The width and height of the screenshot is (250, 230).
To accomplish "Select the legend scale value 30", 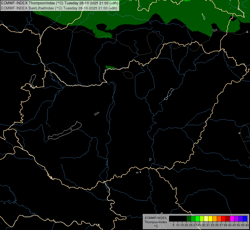I will 204,225.
